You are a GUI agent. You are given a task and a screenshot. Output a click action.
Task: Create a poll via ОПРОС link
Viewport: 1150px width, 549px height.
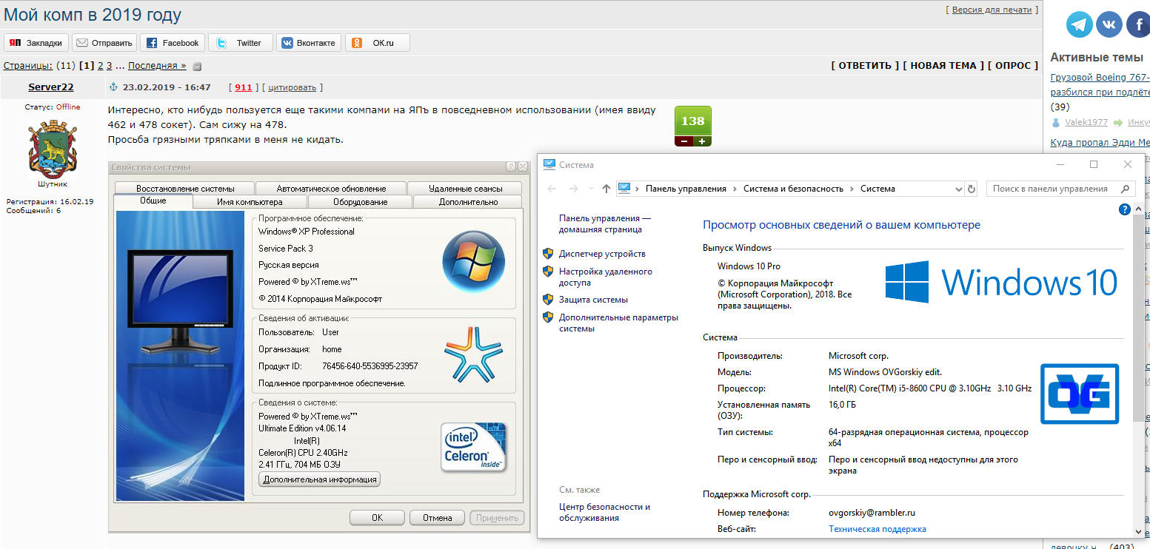point(1013,66)
